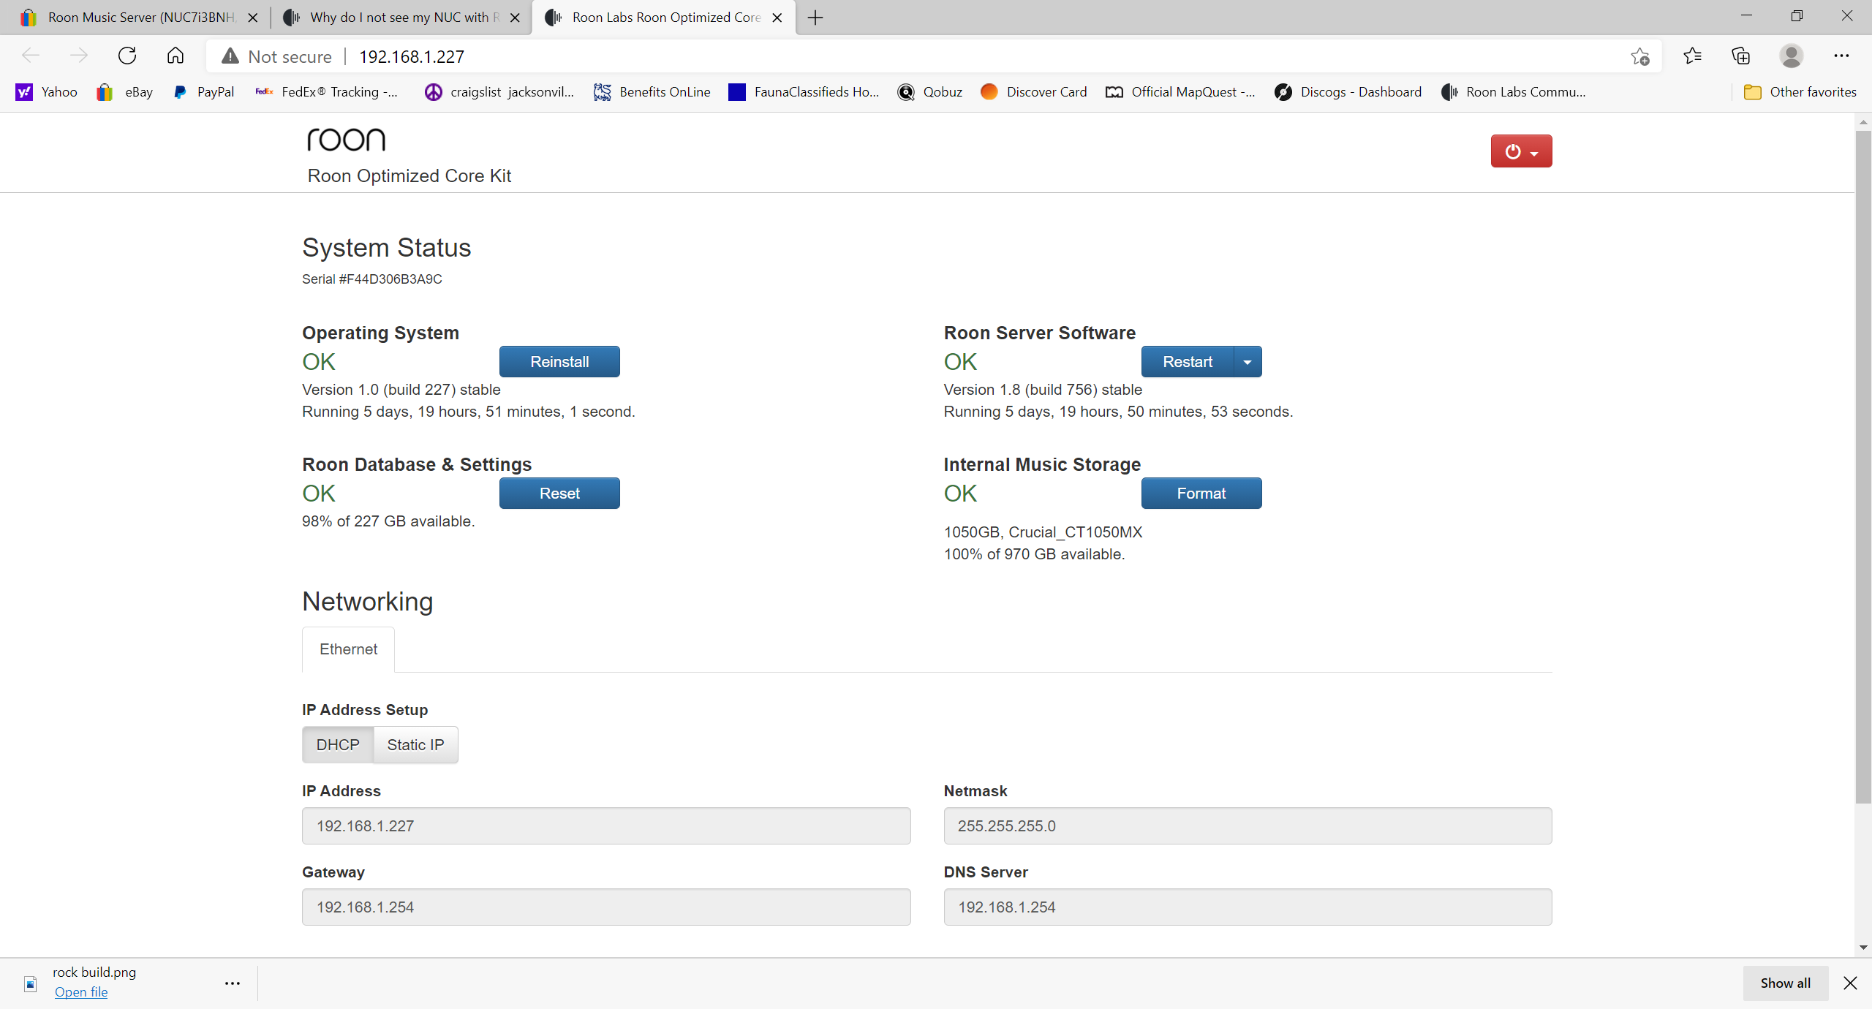The height and width of the screenshot is (1009, 1872).
Task: Select DHCP address setup
Action: click(x=338, y=744)
